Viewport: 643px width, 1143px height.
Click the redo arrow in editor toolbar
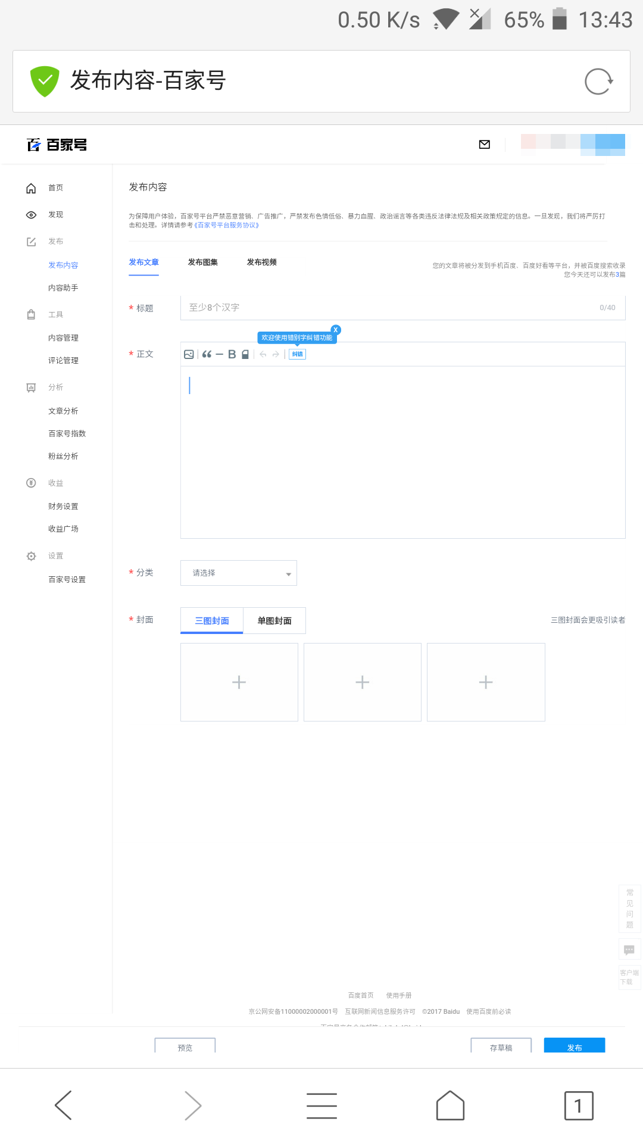coord(276,354)
